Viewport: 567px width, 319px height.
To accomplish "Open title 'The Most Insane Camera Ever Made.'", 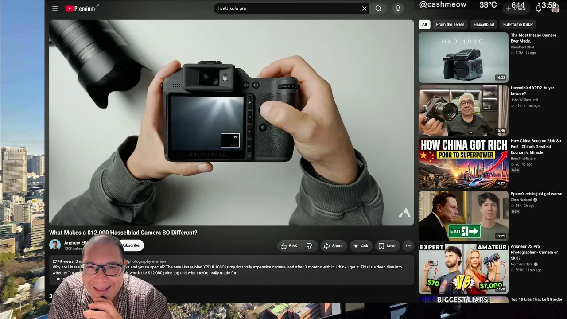I will [x=533, y=38].
